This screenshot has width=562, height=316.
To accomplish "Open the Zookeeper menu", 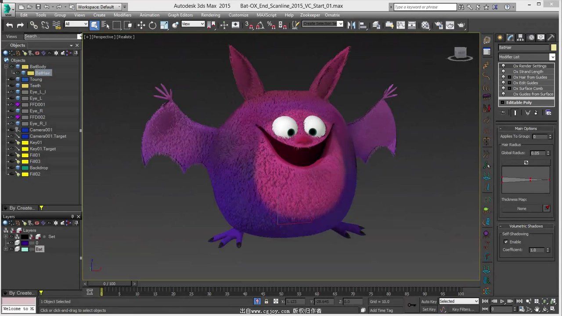I will tap(310, 15).
